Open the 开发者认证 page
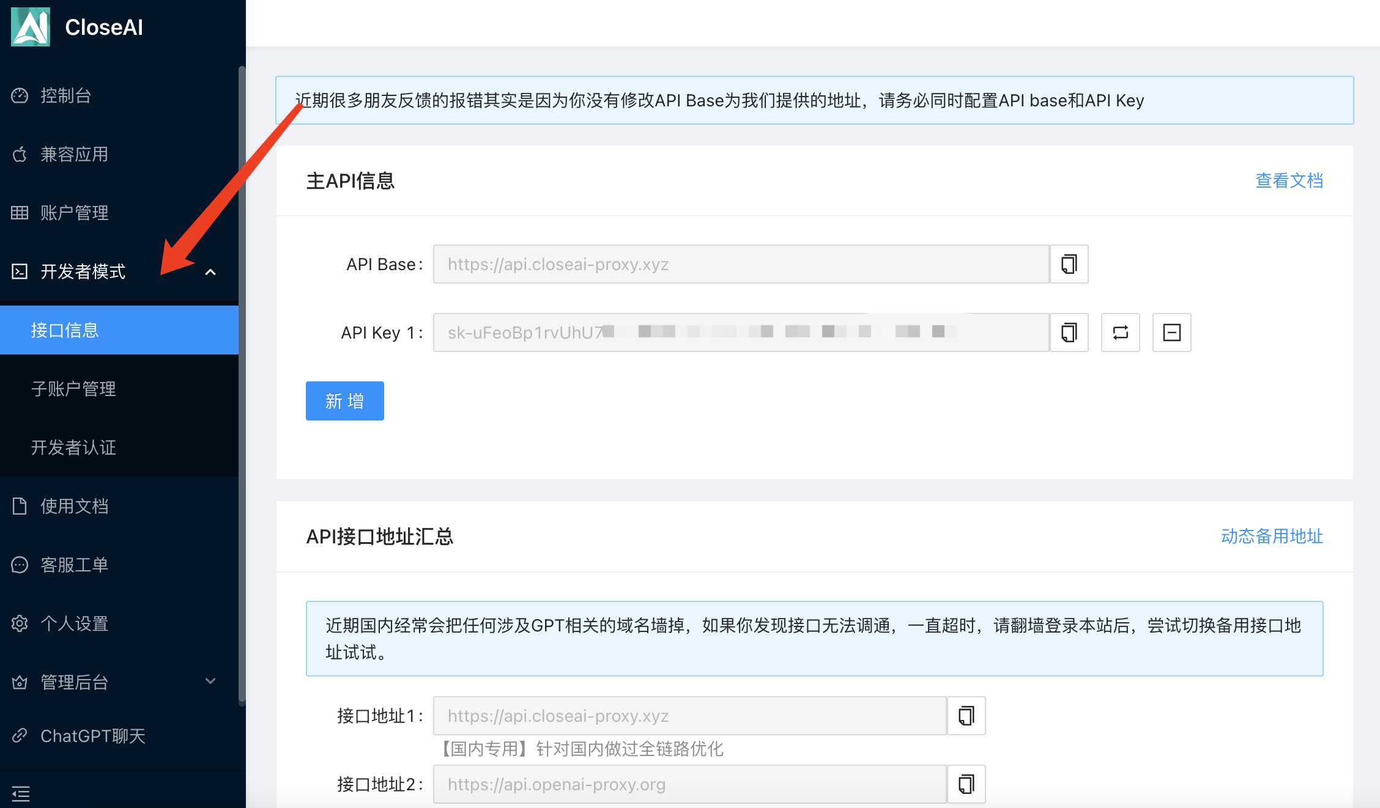The height and width of the screenshot is (808, 1380). click(73, 447)
